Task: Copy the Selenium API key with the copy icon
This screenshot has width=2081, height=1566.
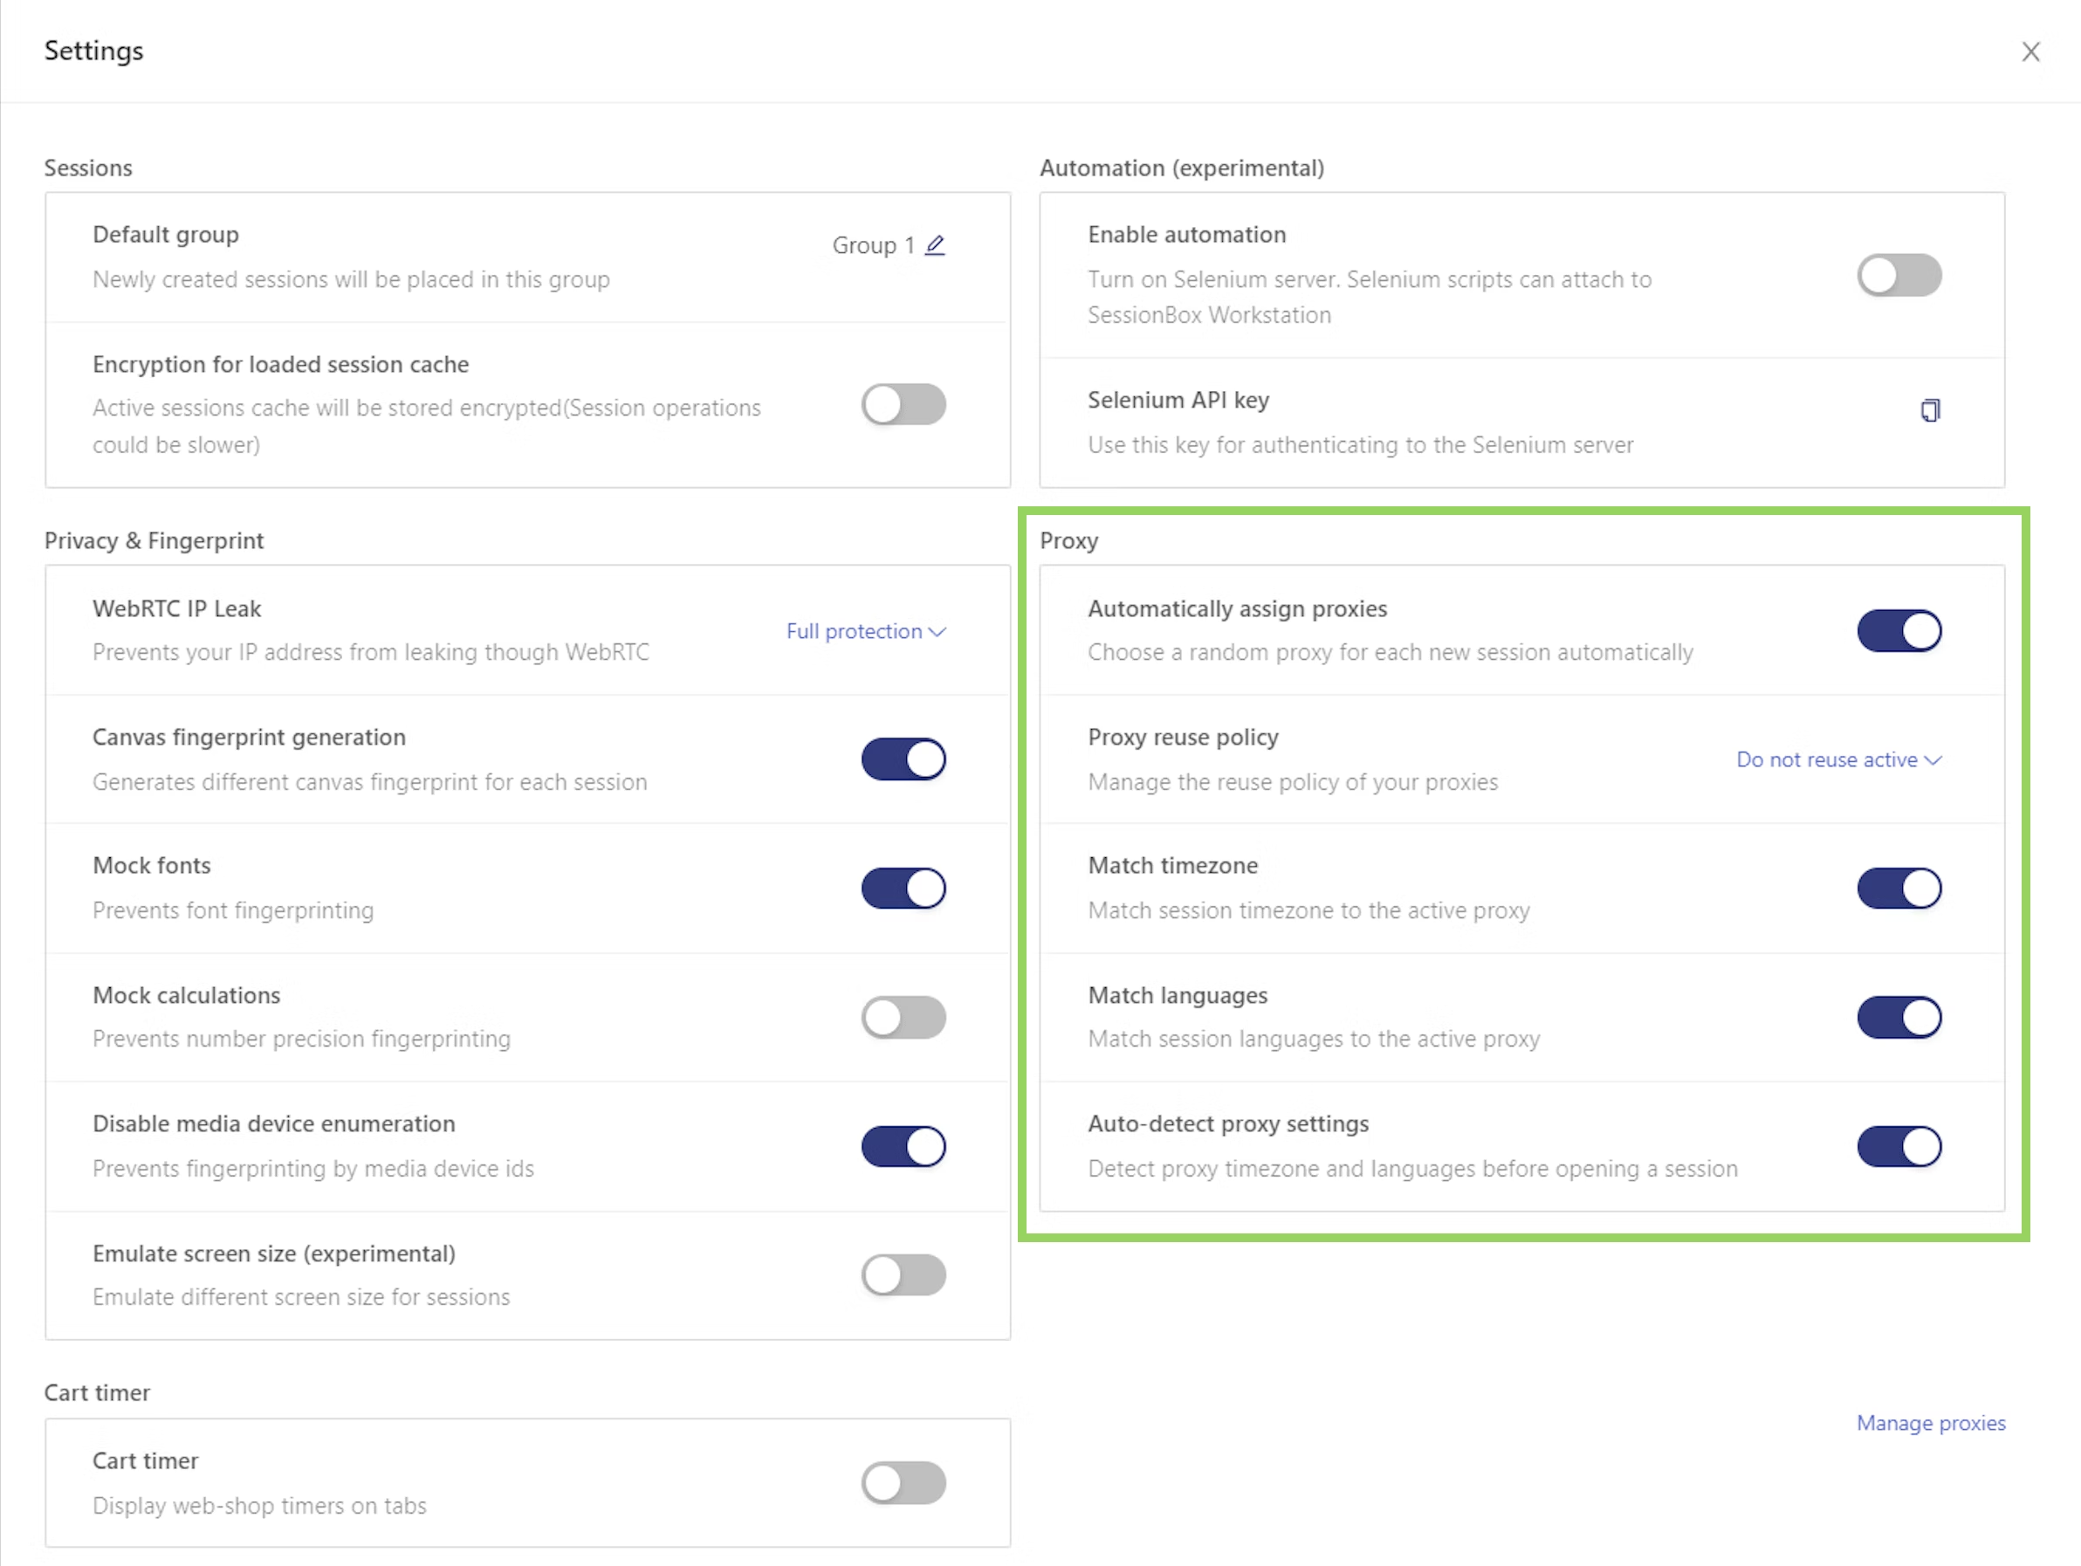Action: click(x=1929, y=410)
